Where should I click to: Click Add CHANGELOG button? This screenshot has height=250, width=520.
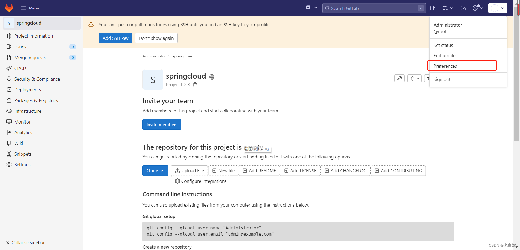346,171
